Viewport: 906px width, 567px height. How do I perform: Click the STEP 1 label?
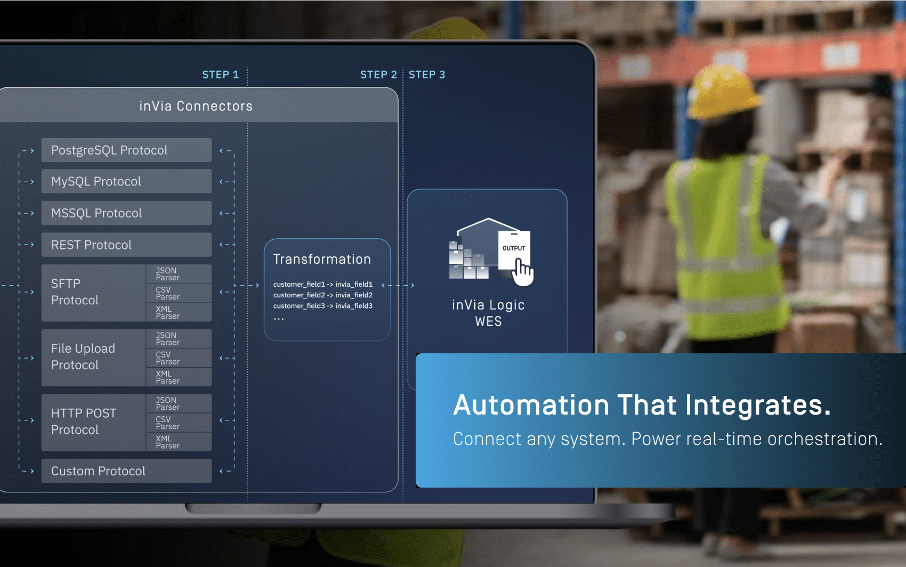[221, 75]
